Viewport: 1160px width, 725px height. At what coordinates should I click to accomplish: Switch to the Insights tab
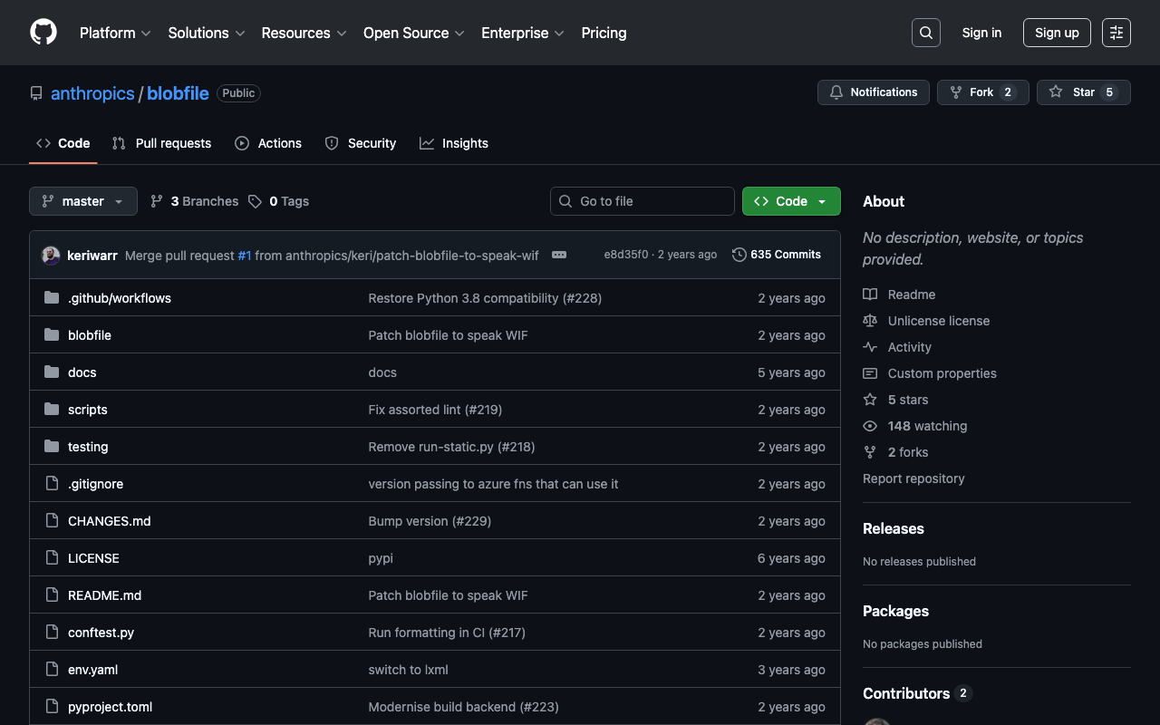click(454, 143)
